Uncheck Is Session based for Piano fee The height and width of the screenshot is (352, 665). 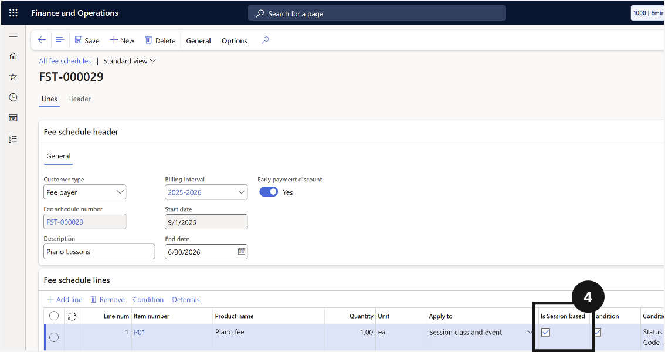coord(545,332)
